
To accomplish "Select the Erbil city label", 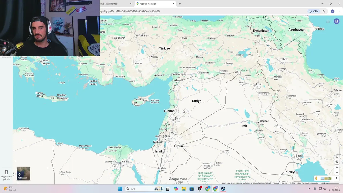I will click(259, 84).
